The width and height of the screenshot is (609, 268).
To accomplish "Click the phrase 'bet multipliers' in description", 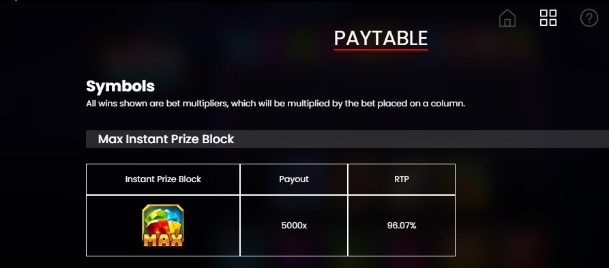I will [197, 104].
